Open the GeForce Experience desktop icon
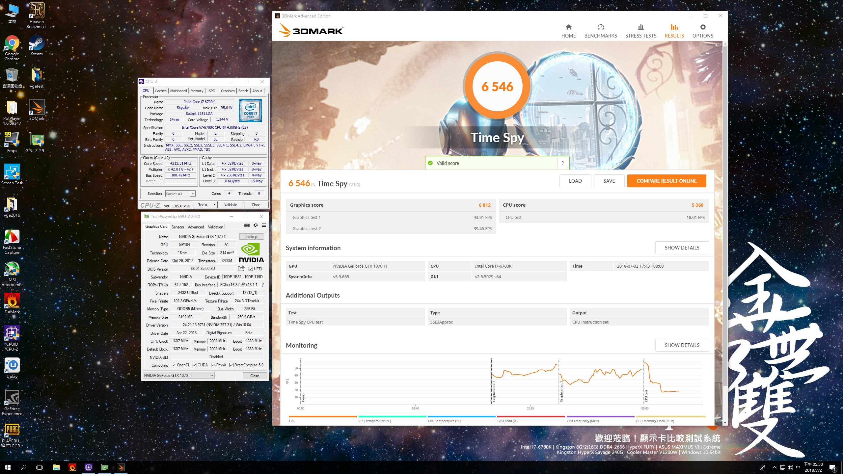Screen dimensions: 843x474 tap(12, 403)
